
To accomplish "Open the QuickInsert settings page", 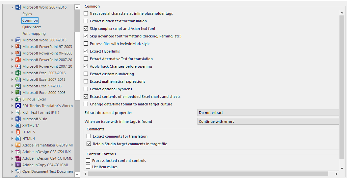I will (x=32, y=27).
